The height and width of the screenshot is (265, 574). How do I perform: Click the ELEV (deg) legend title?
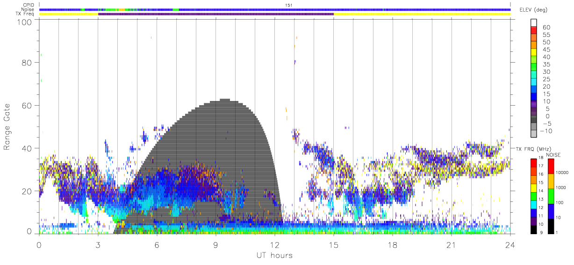pos(533,10)
